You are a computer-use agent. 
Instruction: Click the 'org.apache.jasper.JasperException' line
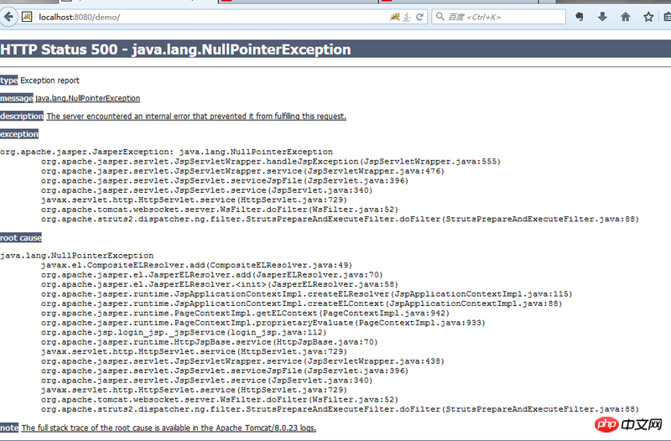coord(166,152)
